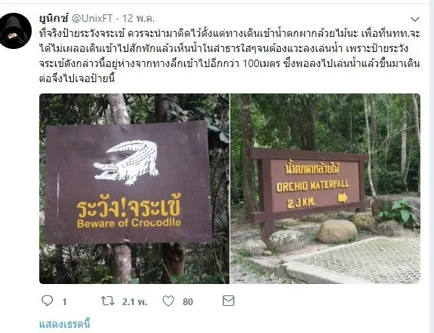Open the tweet options chevron menu
This screenshot has width=434, height=333.
pos(414,20)
